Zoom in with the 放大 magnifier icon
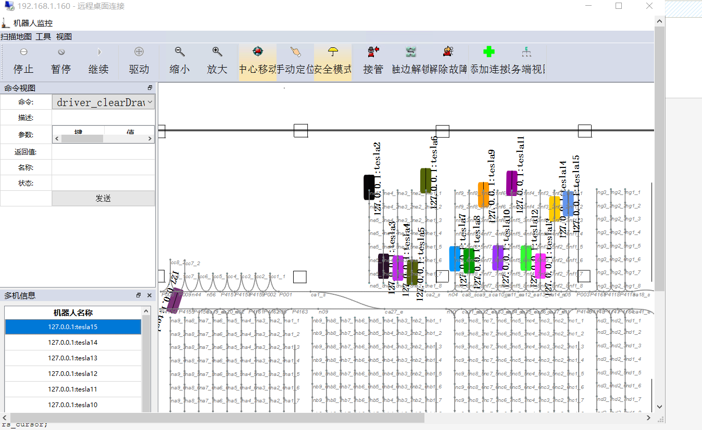 [217, 52]
